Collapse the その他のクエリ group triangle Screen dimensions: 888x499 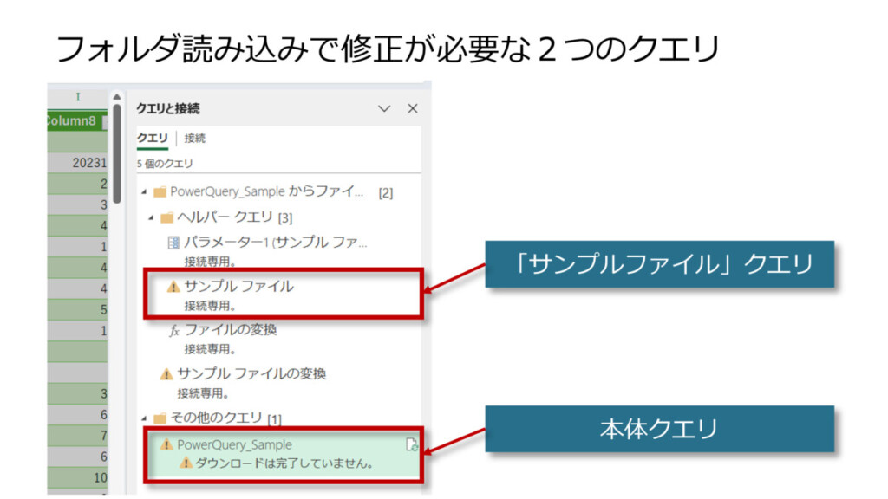[x=143, y=418]
